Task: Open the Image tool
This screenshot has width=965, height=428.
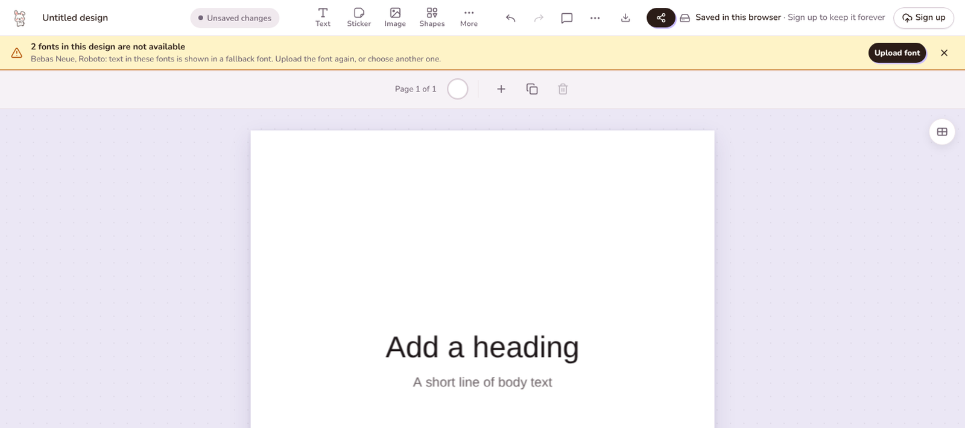Action: pos(395,17)
